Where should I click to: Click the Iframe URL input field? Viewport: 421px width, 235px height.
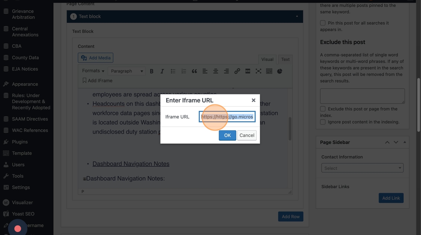tap(227, 117)
